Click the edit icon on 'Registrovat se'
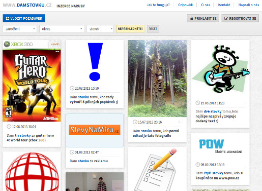Viewport: 262px width, 191px height. [x=226, y=18]
